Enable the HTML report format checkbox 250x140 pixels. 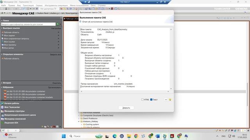142,100
